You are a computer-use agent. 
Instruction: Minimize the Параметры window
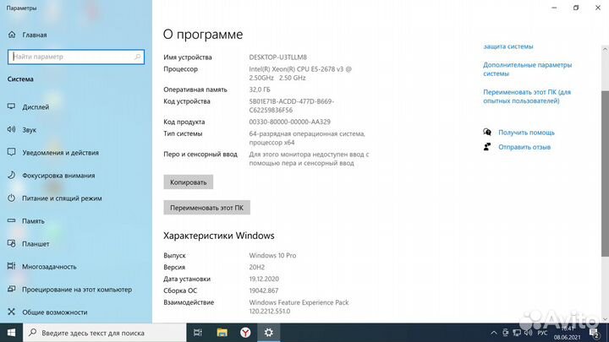pos(554,8)
